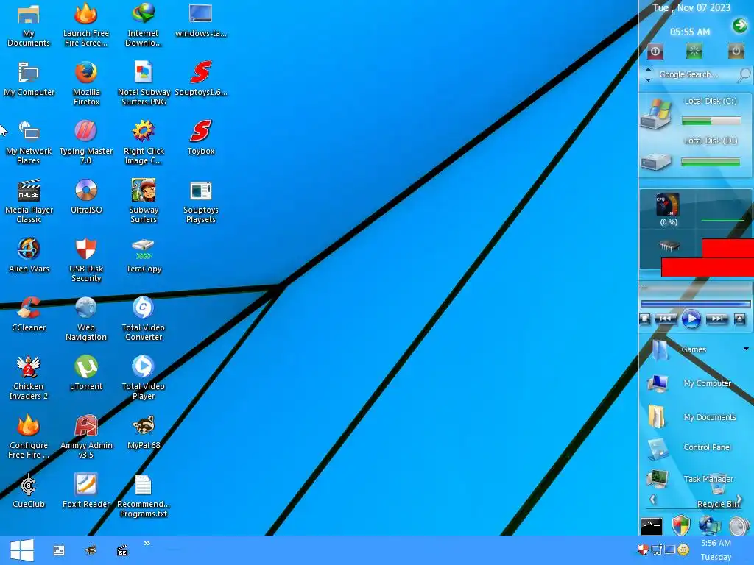
Task: Launch CueClub game
Action: click(29, 491)
